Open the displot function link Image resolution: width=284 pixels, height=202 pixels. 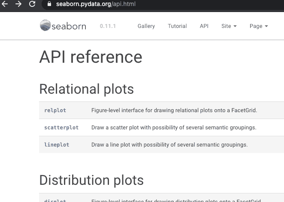coord(55,200)
